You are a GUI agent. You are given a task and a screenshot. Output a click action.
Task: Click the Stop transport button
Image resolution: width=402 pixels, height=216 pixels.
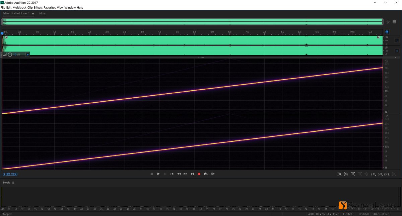tap(152, 174)
